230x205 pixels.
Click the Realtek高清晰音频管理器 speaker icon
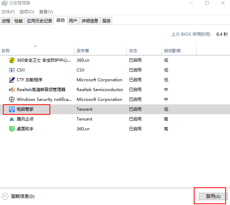click(12, 90)
